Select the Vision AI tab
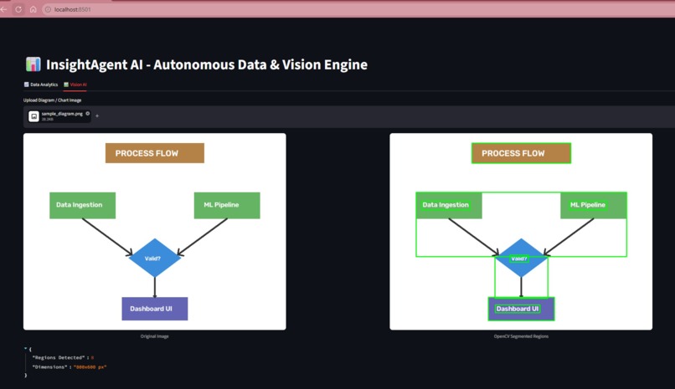 75,84
